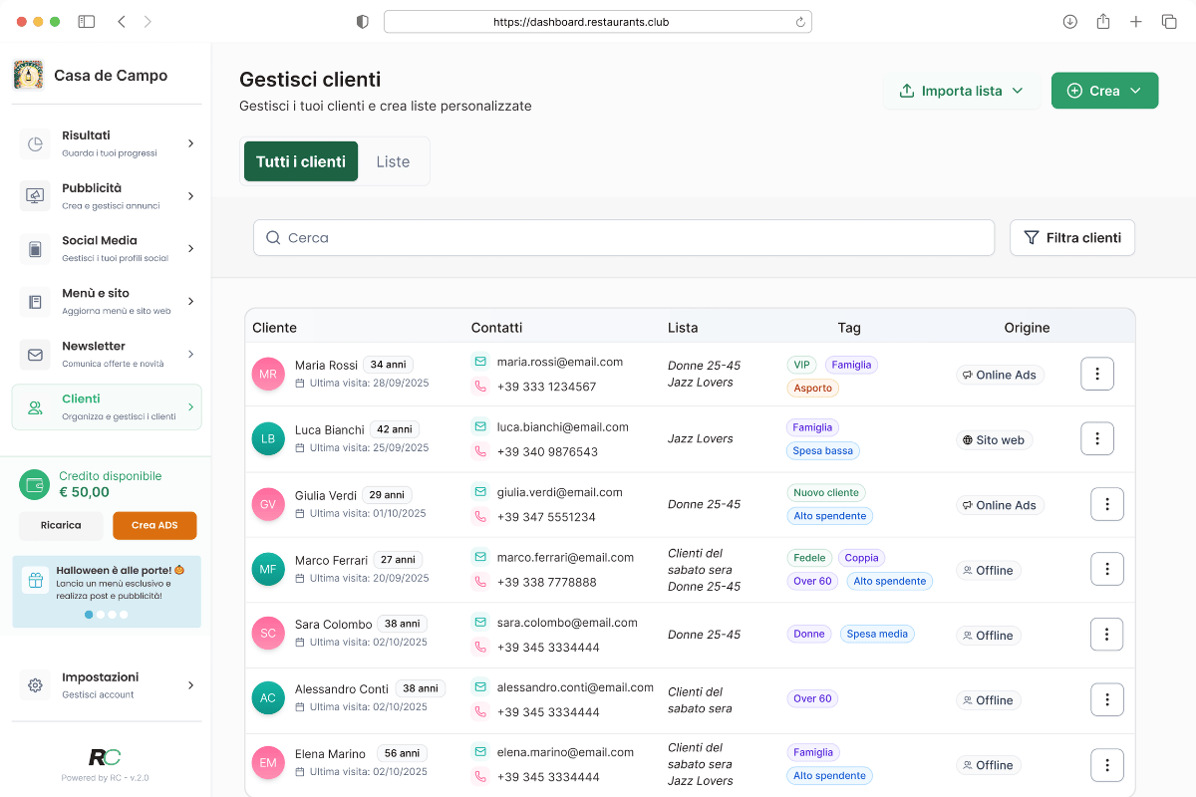Image resolution: width=1196 pixels, height=797 pixels.
Task: Click the Ricarica button
Action: click(61, 525)
